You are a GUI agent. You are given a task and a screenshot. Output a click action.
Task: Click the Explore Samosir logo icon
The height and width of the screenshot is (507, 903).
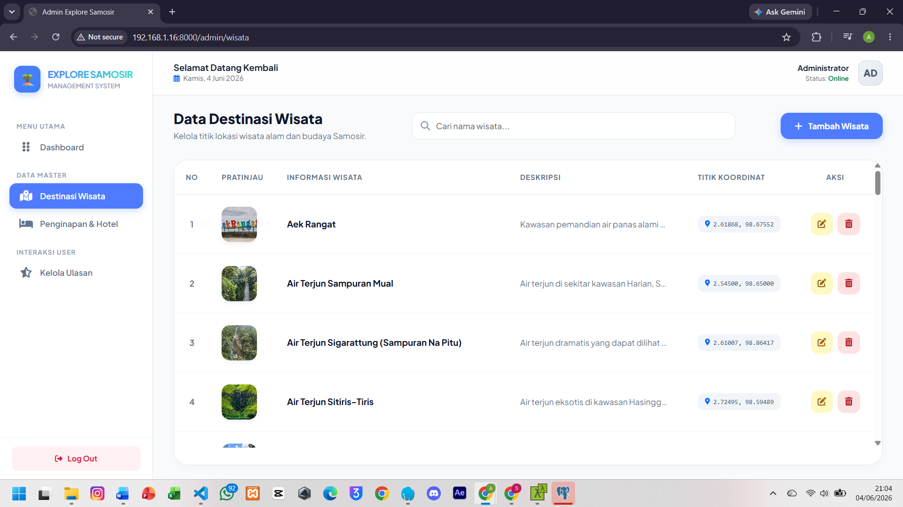(x=27, y=79)
